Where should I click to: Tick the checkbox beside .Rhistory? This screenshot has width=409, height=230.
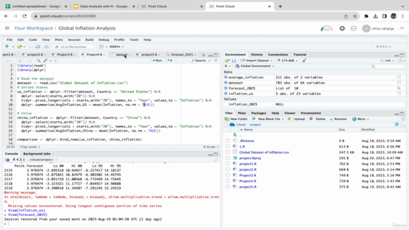click(x=228, y=141)
